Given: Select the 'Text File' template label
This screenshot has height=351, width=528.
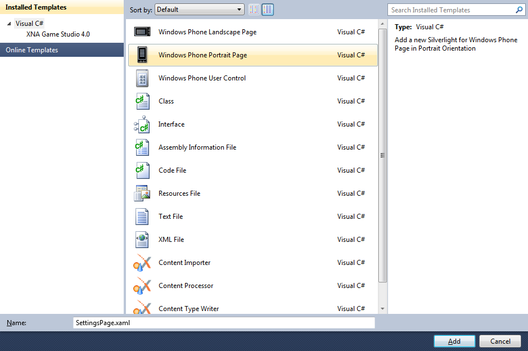Looking at the screenshot, I should pos(171,217).
